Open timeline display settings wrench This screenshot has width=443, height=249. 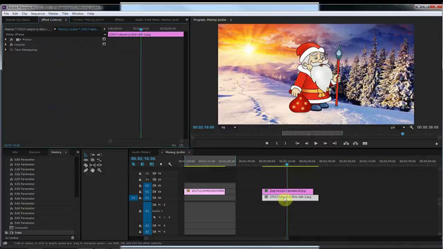tap(170, 164)
